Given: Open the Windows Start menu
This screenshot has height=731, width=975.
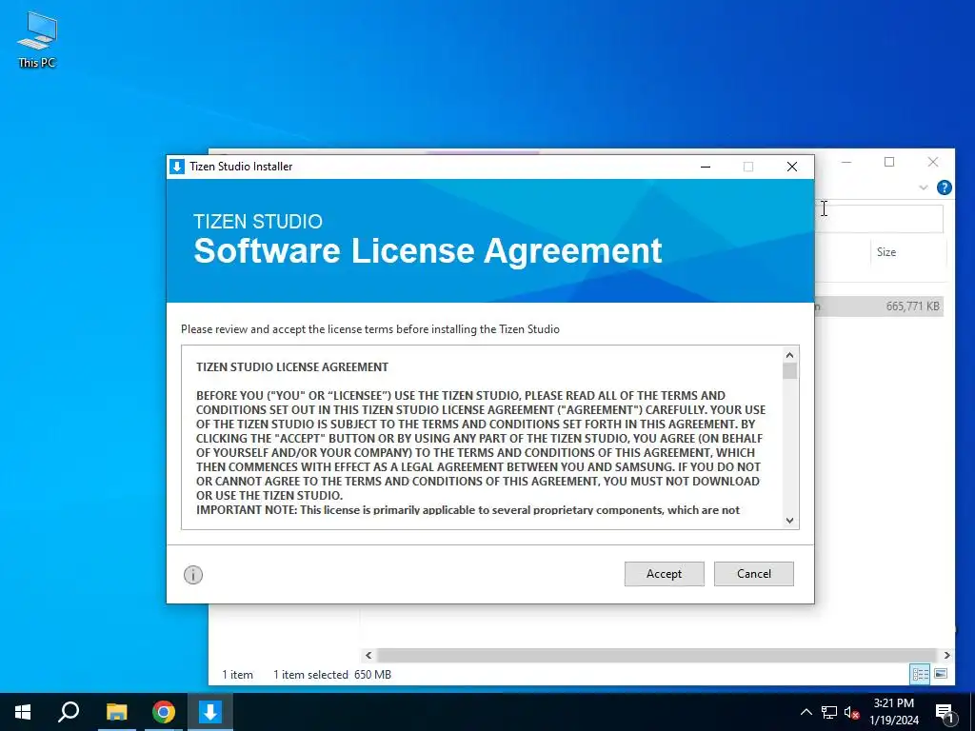Looking at the screenshot, I should pos(23,712).
